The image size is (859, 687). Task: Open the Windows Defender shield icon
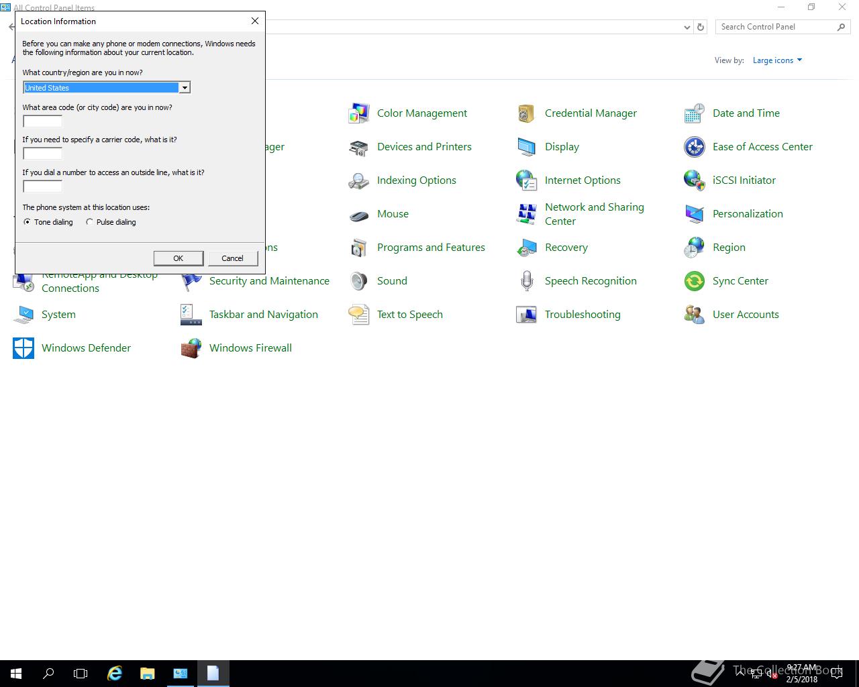[23, 348]
